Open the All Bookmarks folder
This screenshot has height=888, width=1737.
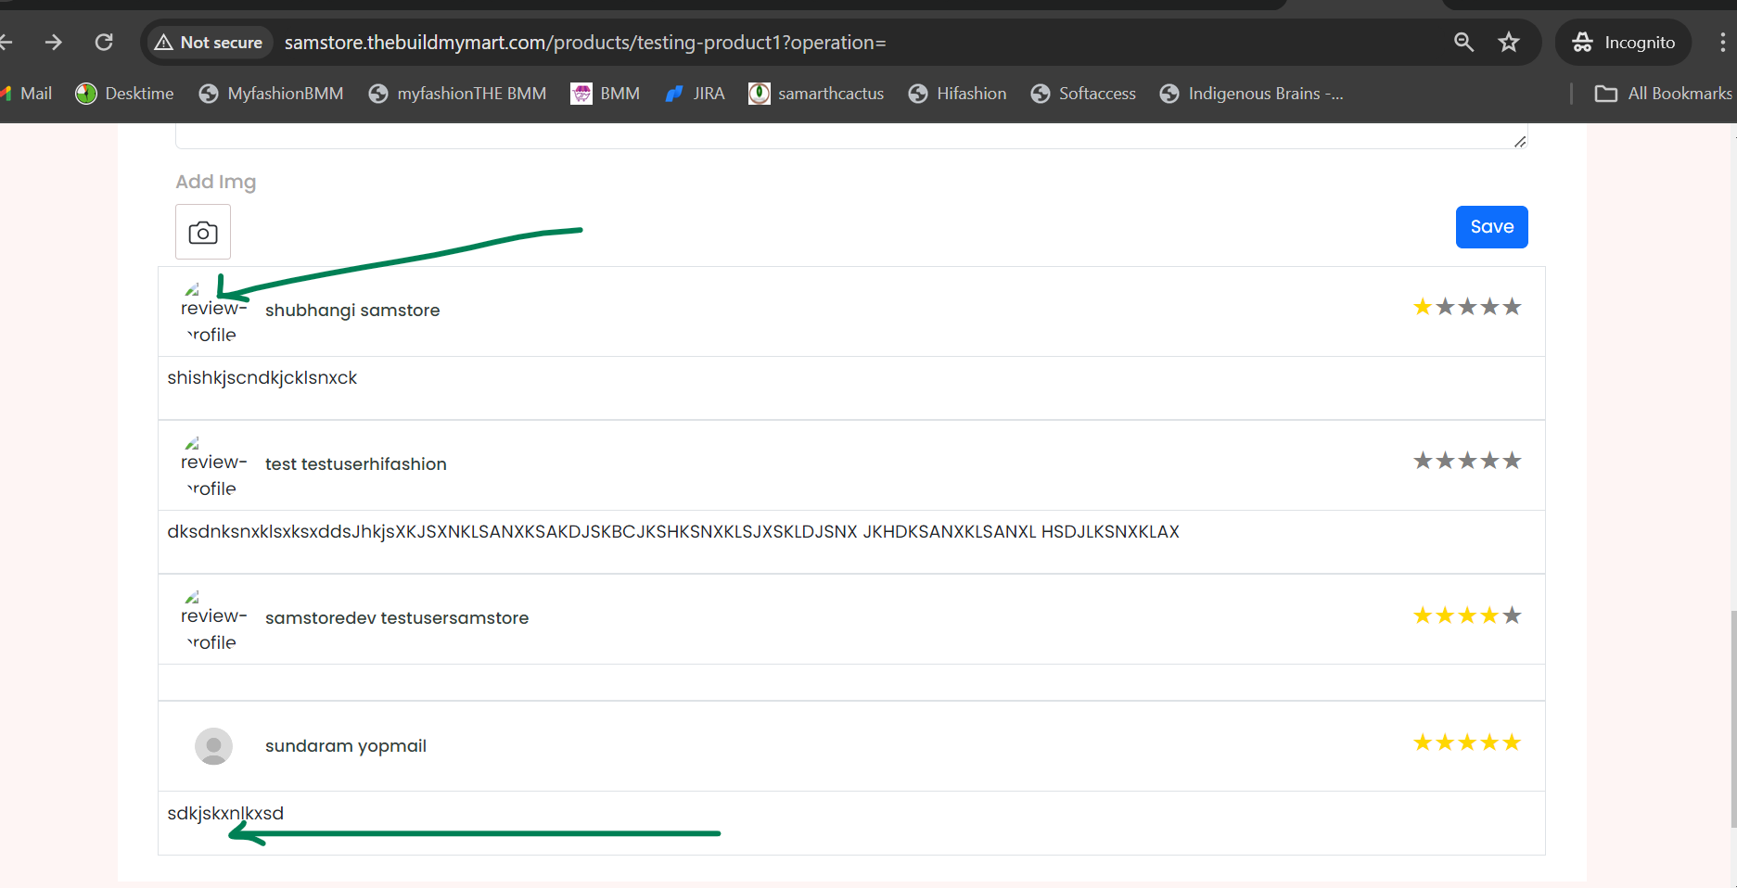click(1664, 94)
